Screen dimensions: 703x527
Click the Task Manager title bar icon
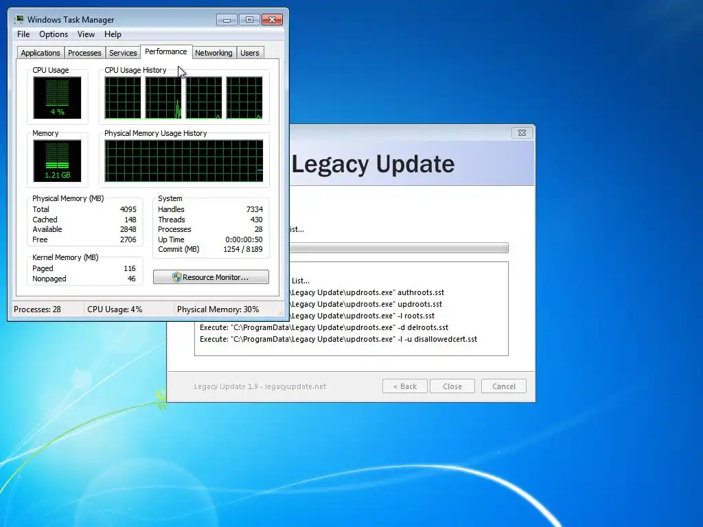pyautogui.click(x=19, y=19)
